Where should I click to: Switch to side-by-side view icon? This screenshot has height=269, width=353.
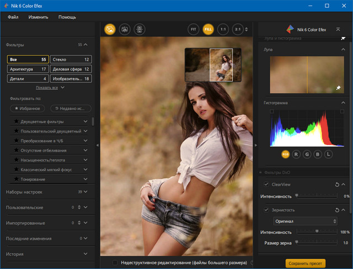[x=140, y=29]
